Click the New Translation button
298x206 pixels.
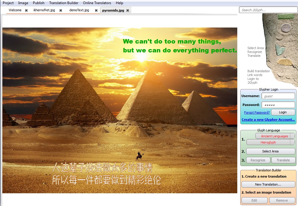pyautogui.click(x=268, y=184)
